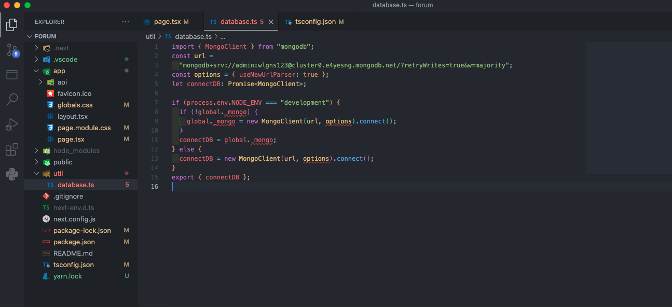Click the next.config.js file icon
The image size is (672, 307).
click(46, 219)
